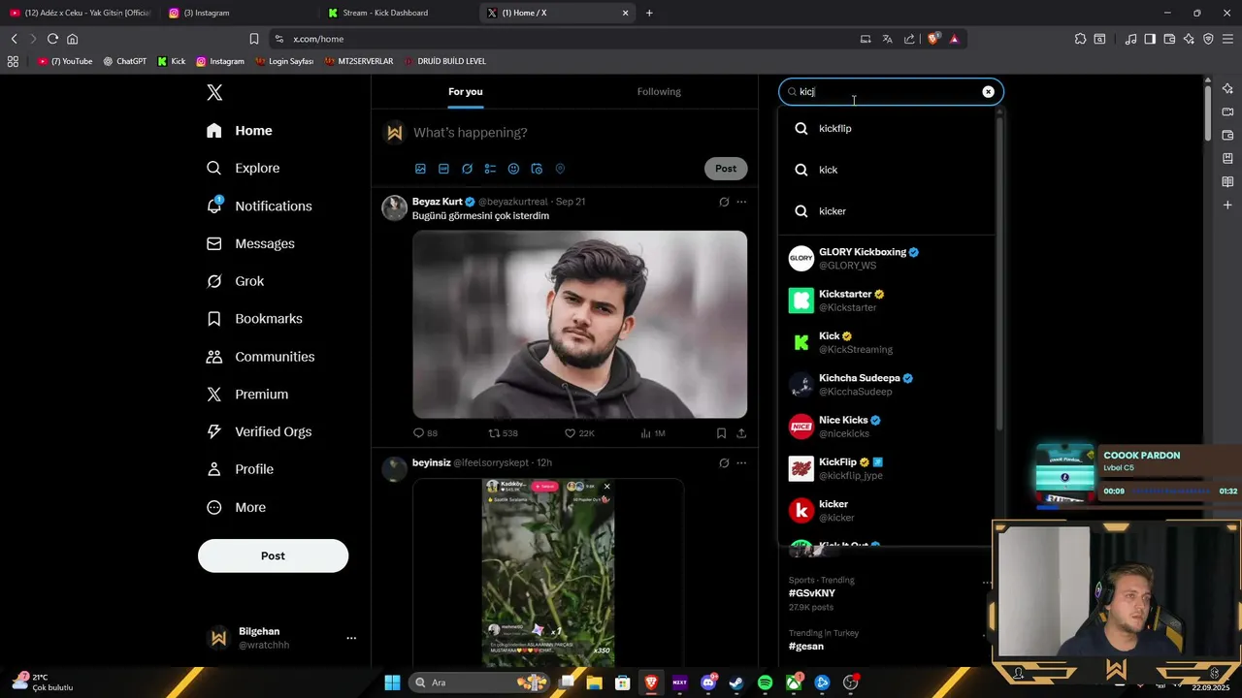Open a new browser tab

point(649,13)
